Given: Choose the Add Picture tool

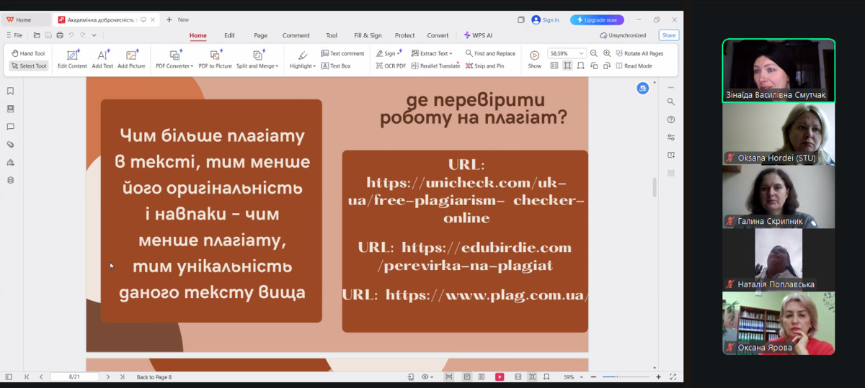Looking at the screenshot, I should [131, 58].
